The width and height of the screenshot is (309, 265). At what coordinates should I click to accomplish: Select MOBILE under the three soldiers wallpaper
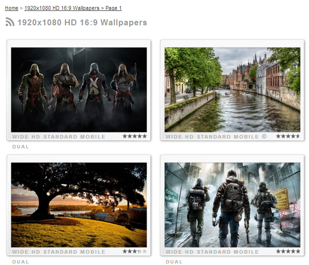click(x=246, y=252)
